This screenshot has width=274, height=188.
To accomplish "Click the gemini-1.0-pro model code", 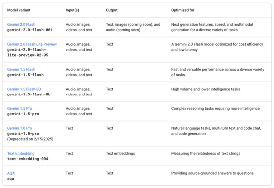I will (x=23, y=134).
